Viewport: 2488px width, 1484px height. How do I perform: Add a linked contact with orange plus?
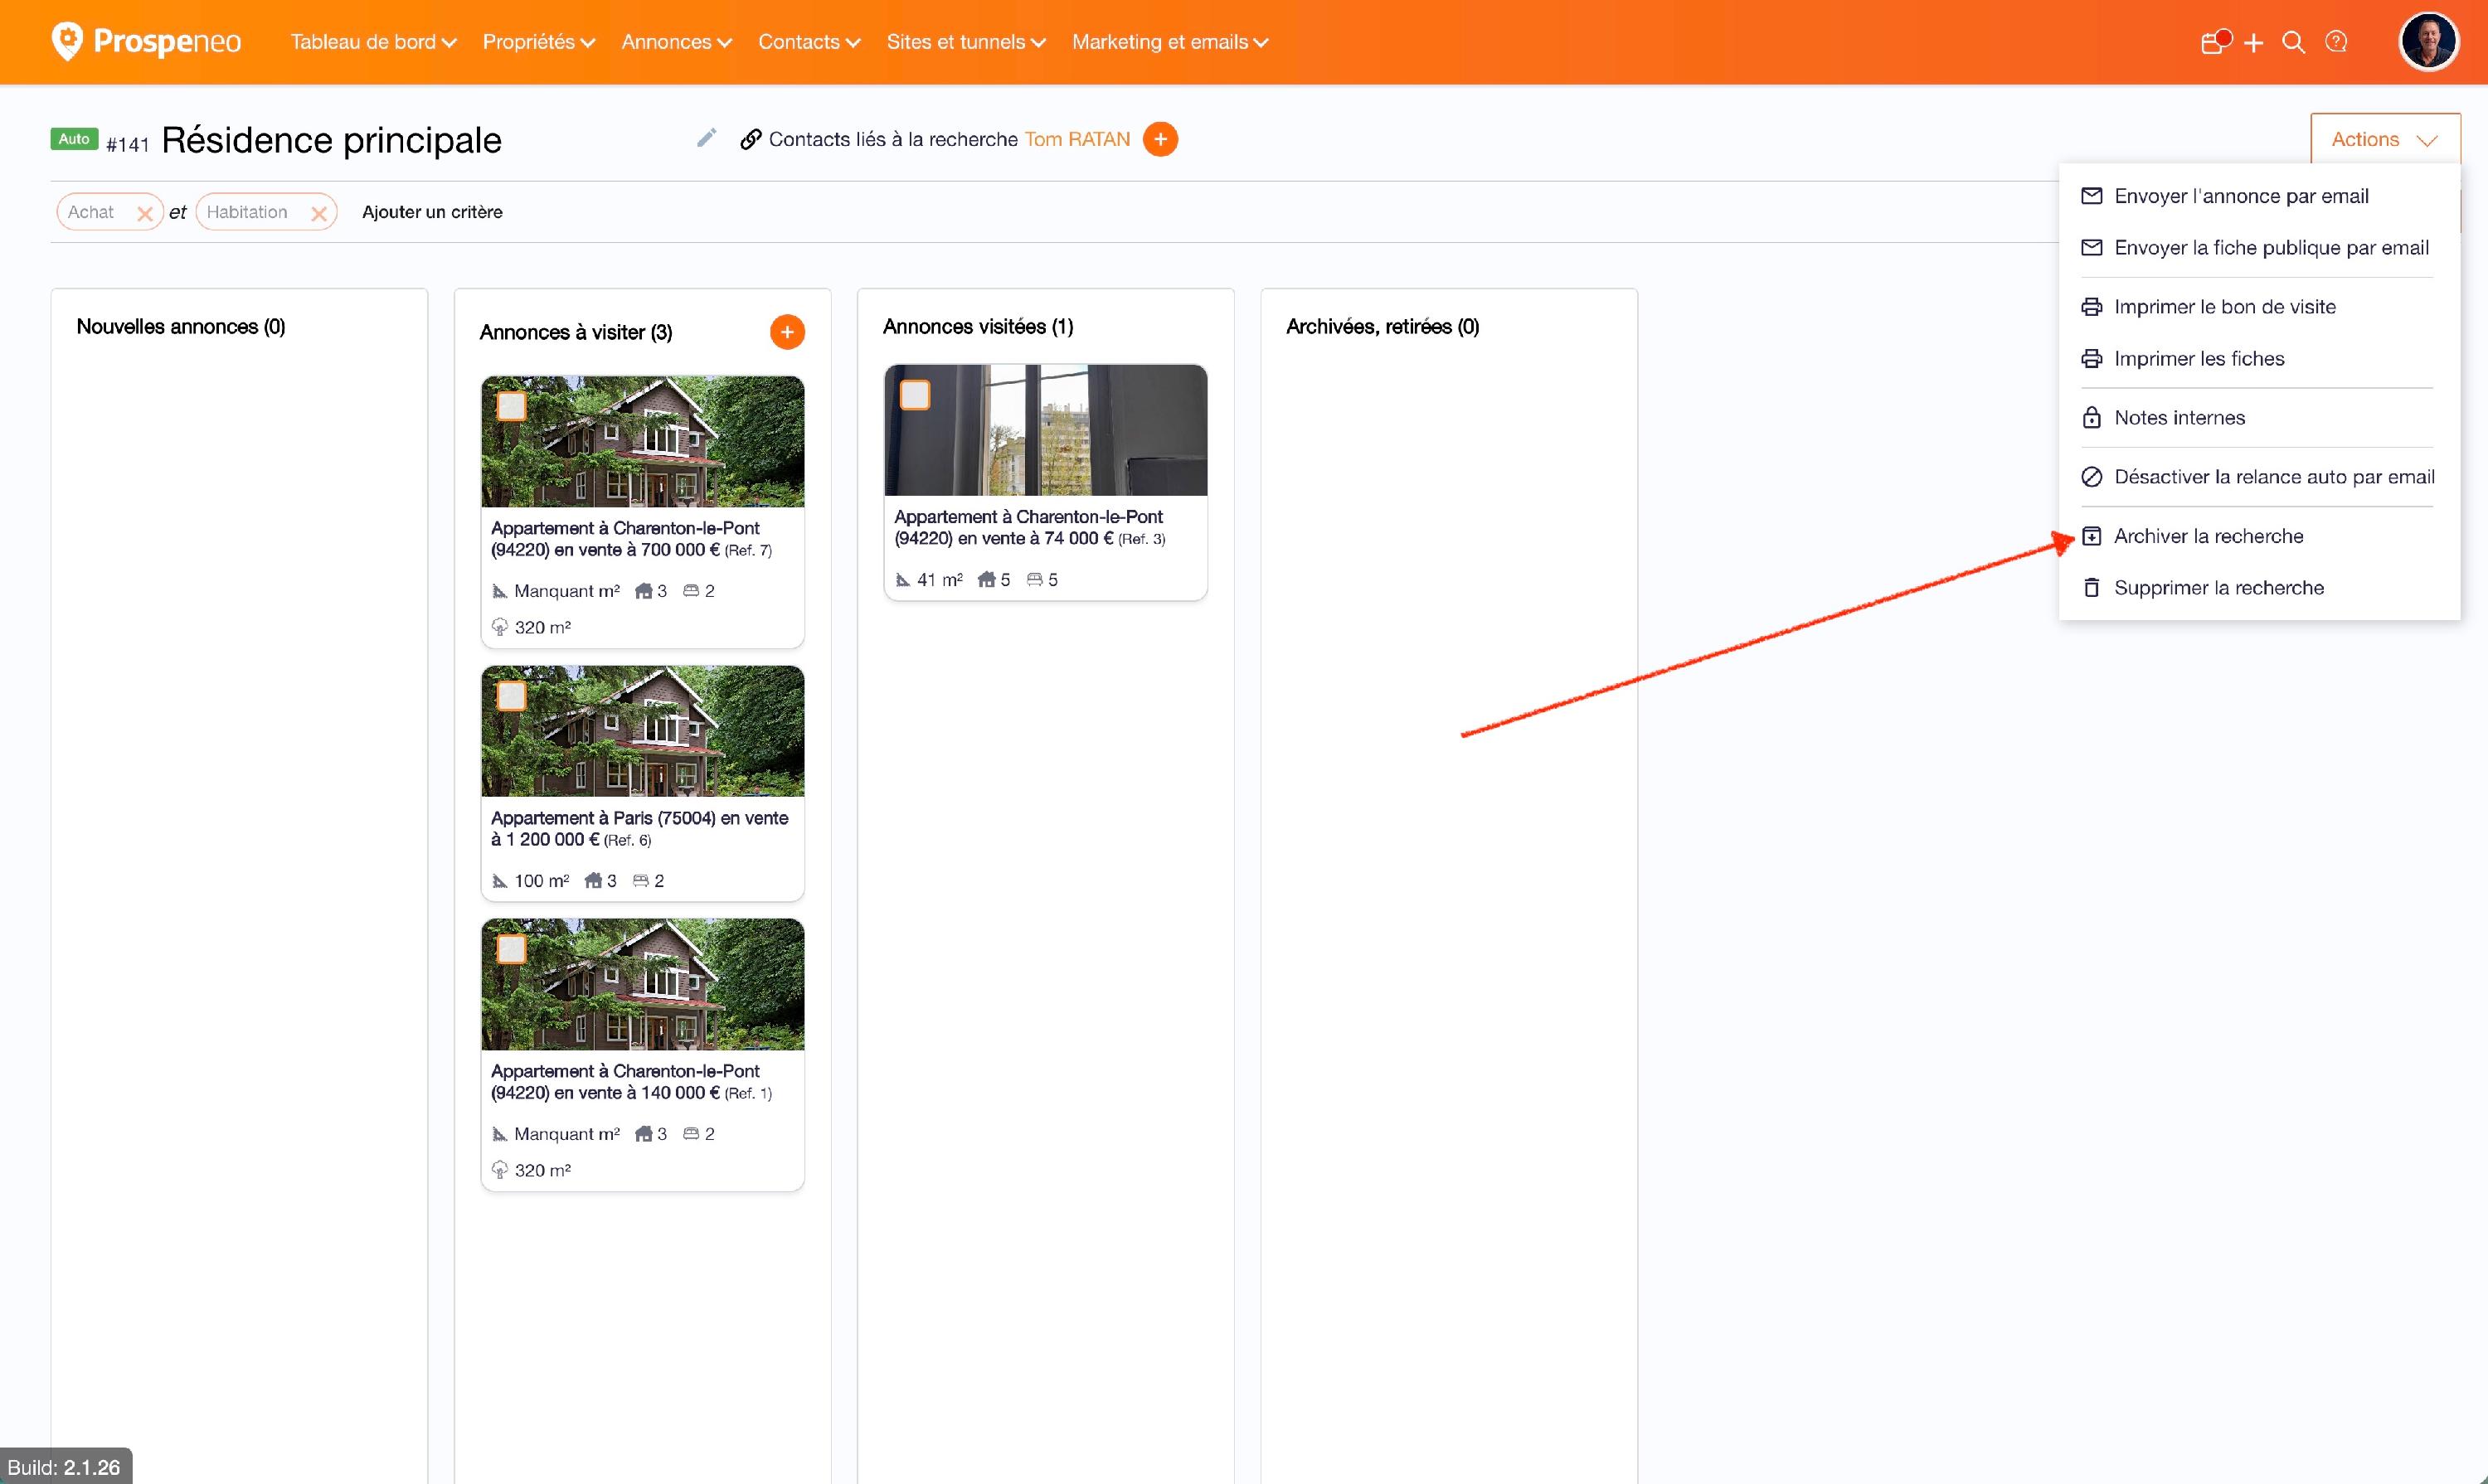[1159, 139]
